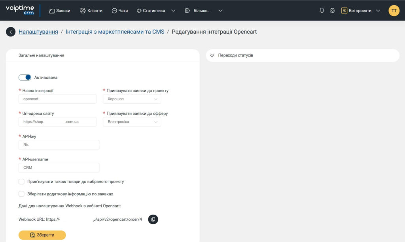Click the chevron beside Всі проекти
This screenshot has width=405, height=242.
tap(378, 11)
